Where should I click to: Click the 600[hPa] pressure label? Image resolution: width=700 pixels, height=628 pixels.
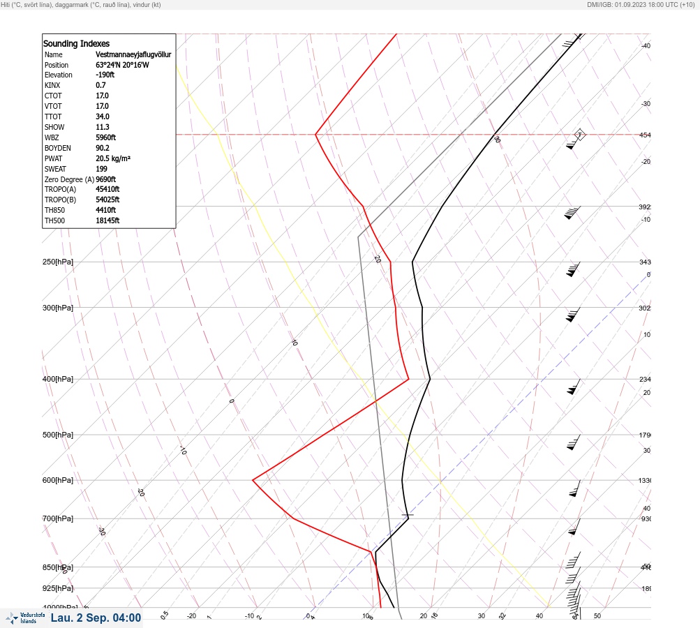(x=58, y=480)
